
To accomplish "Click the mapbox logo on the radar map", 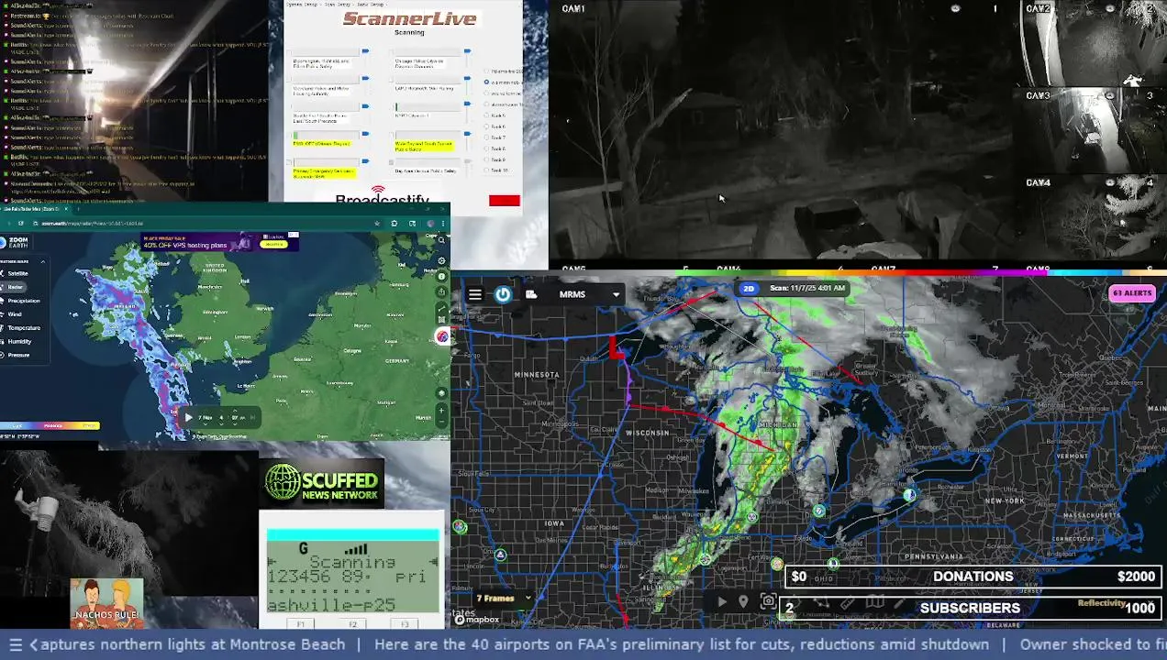I will point(477,620).
